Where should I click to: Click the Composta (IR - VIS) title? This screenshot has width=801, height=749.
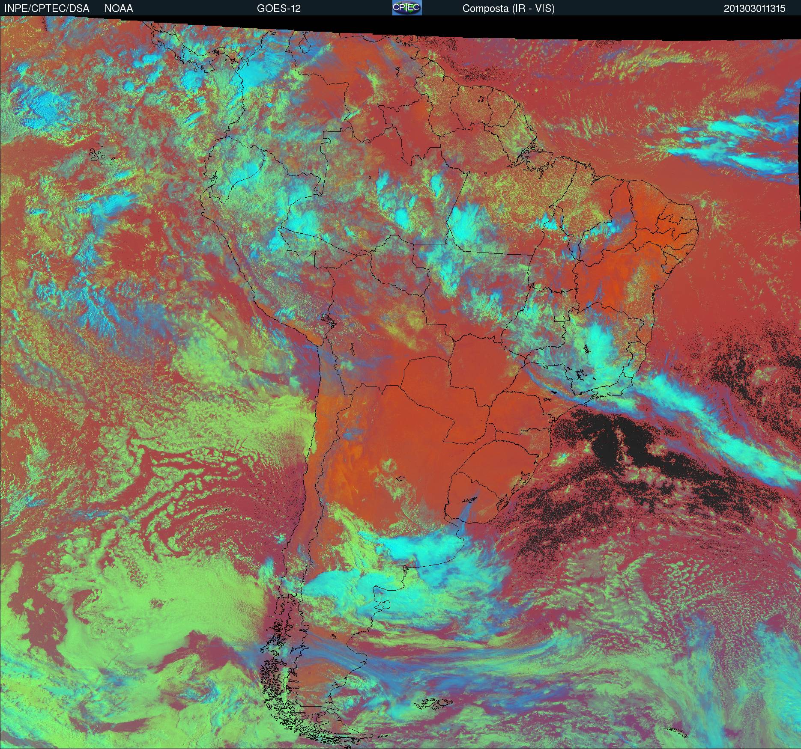pyautogui.click(x=508, y=9)
